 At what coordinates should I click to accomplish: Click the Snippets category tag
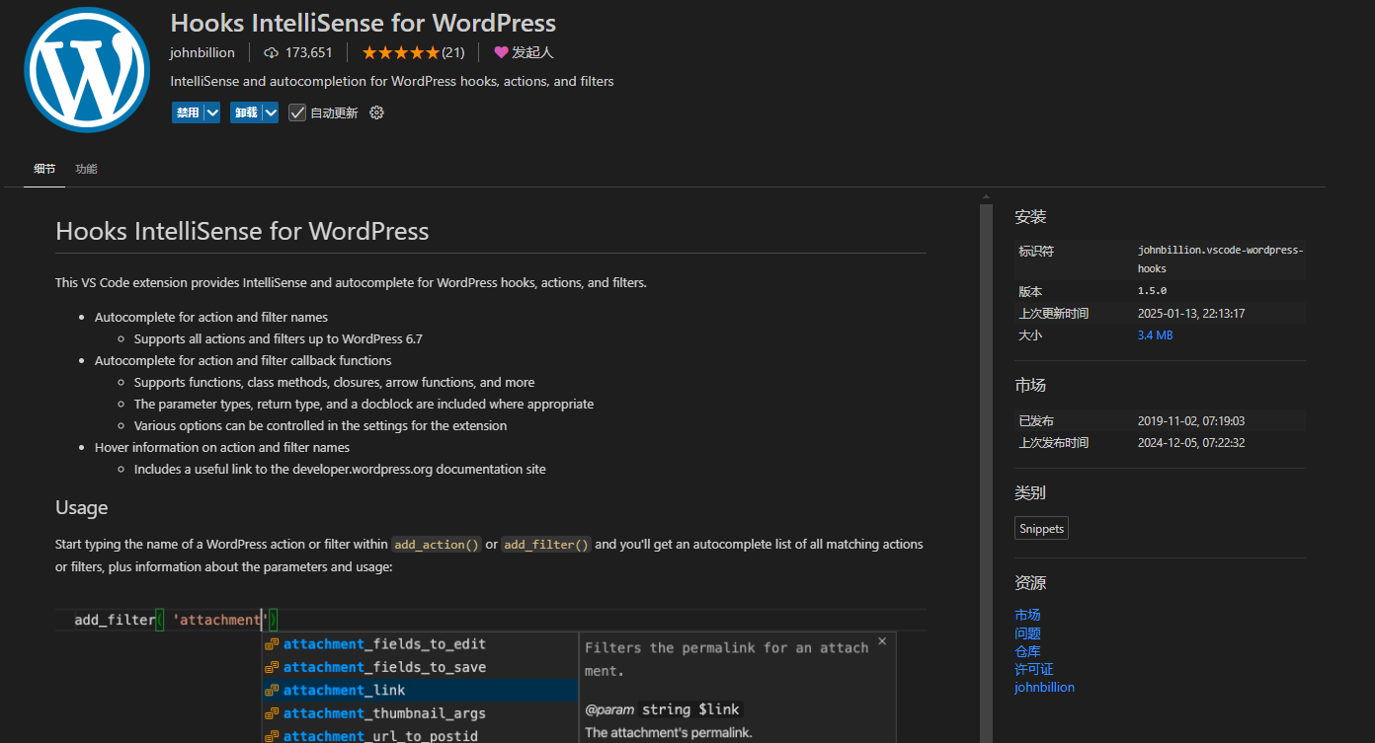click(x=1041, y=529)
